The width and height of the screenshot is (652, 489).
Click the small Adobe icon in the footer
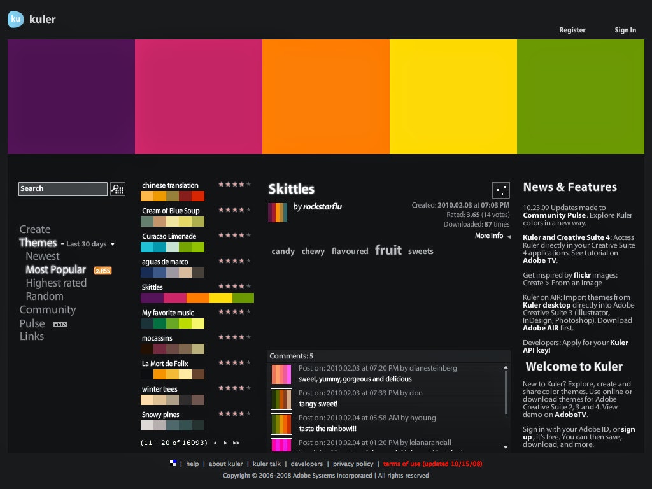pyautogui.click(x=173, y=464)
